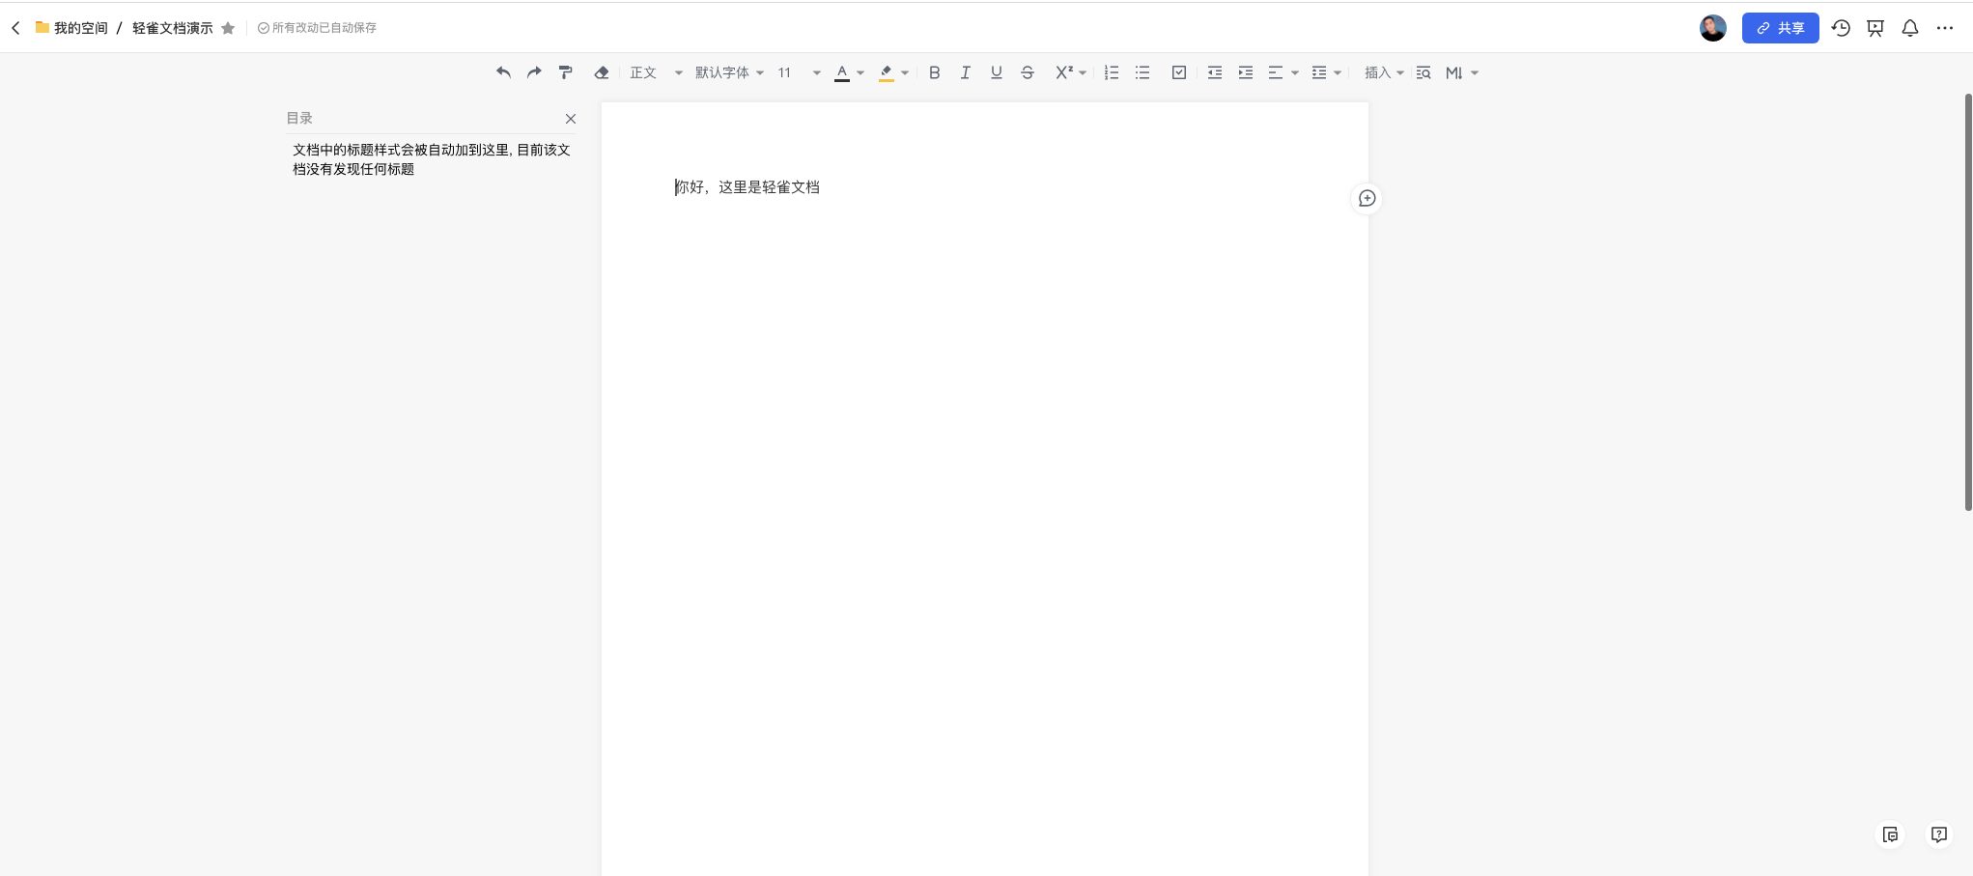Click the outline empty-state message text
This screenshot has height=876, width=1973.
pos(432,159)
